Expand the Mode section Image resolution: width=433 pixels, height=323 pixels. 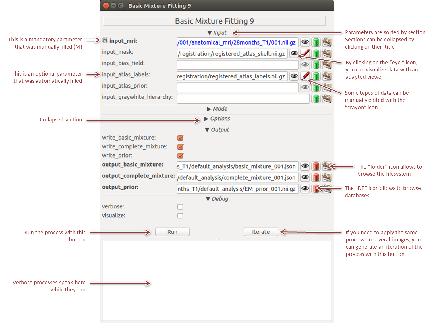coord(217,109)
